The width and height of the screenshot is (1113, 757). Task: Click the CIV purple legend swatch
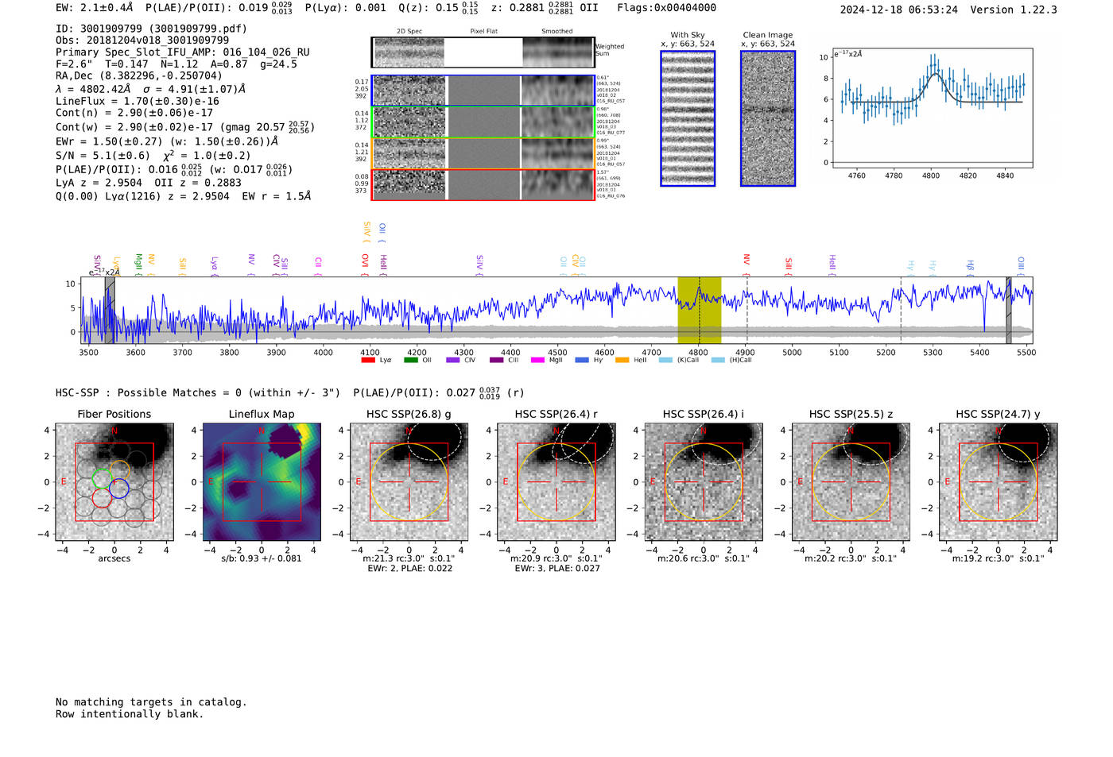tap(453, 360)
